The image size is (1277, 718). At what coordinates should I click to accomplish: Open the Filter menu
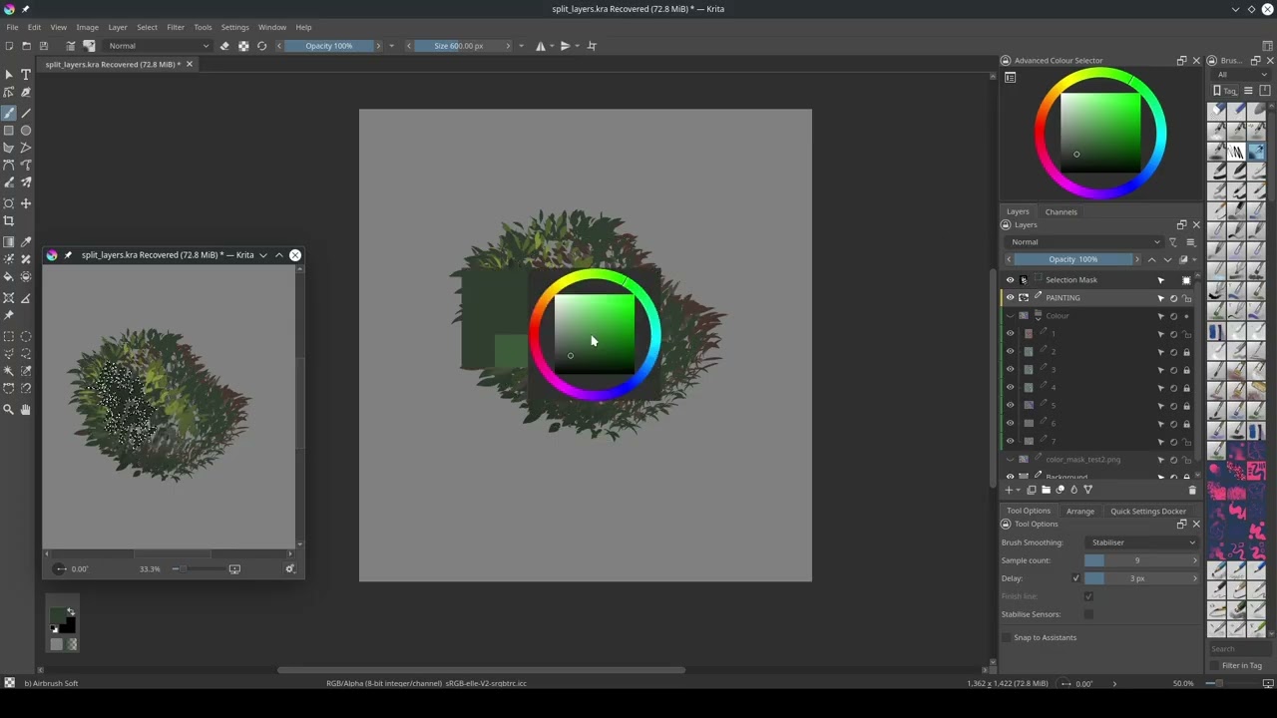coord(176,27)
